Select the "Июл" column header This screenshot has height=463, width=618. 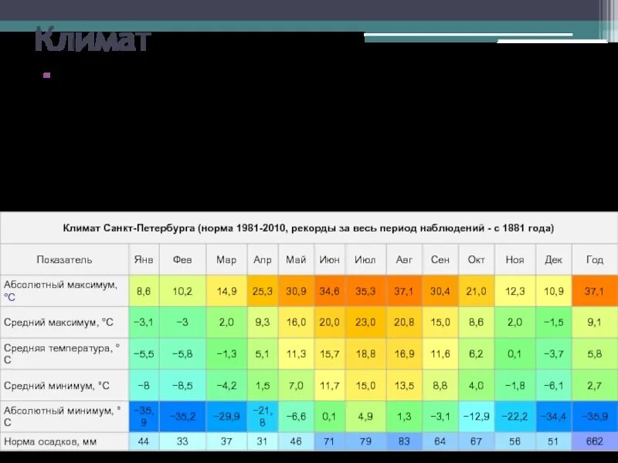coord(365,260)
